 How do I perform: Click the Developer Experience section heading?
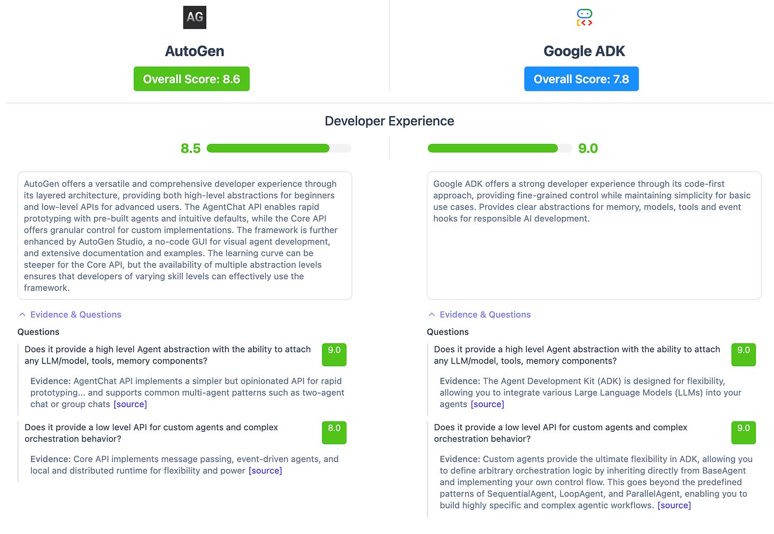pos(389,121)
